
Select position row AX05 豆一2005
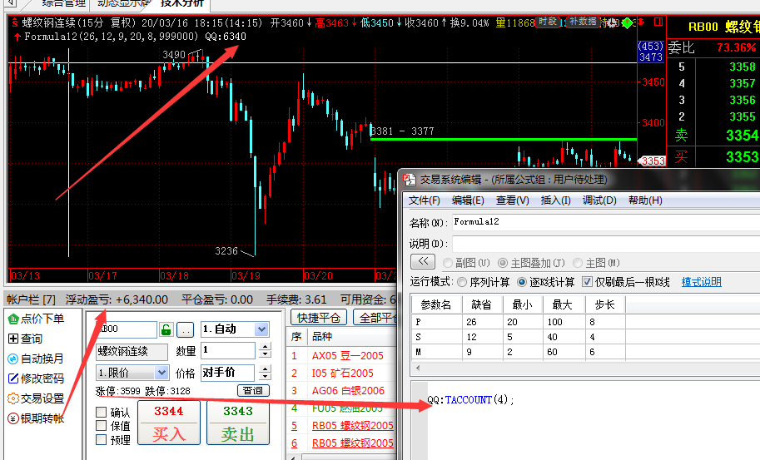pos(343,356)
